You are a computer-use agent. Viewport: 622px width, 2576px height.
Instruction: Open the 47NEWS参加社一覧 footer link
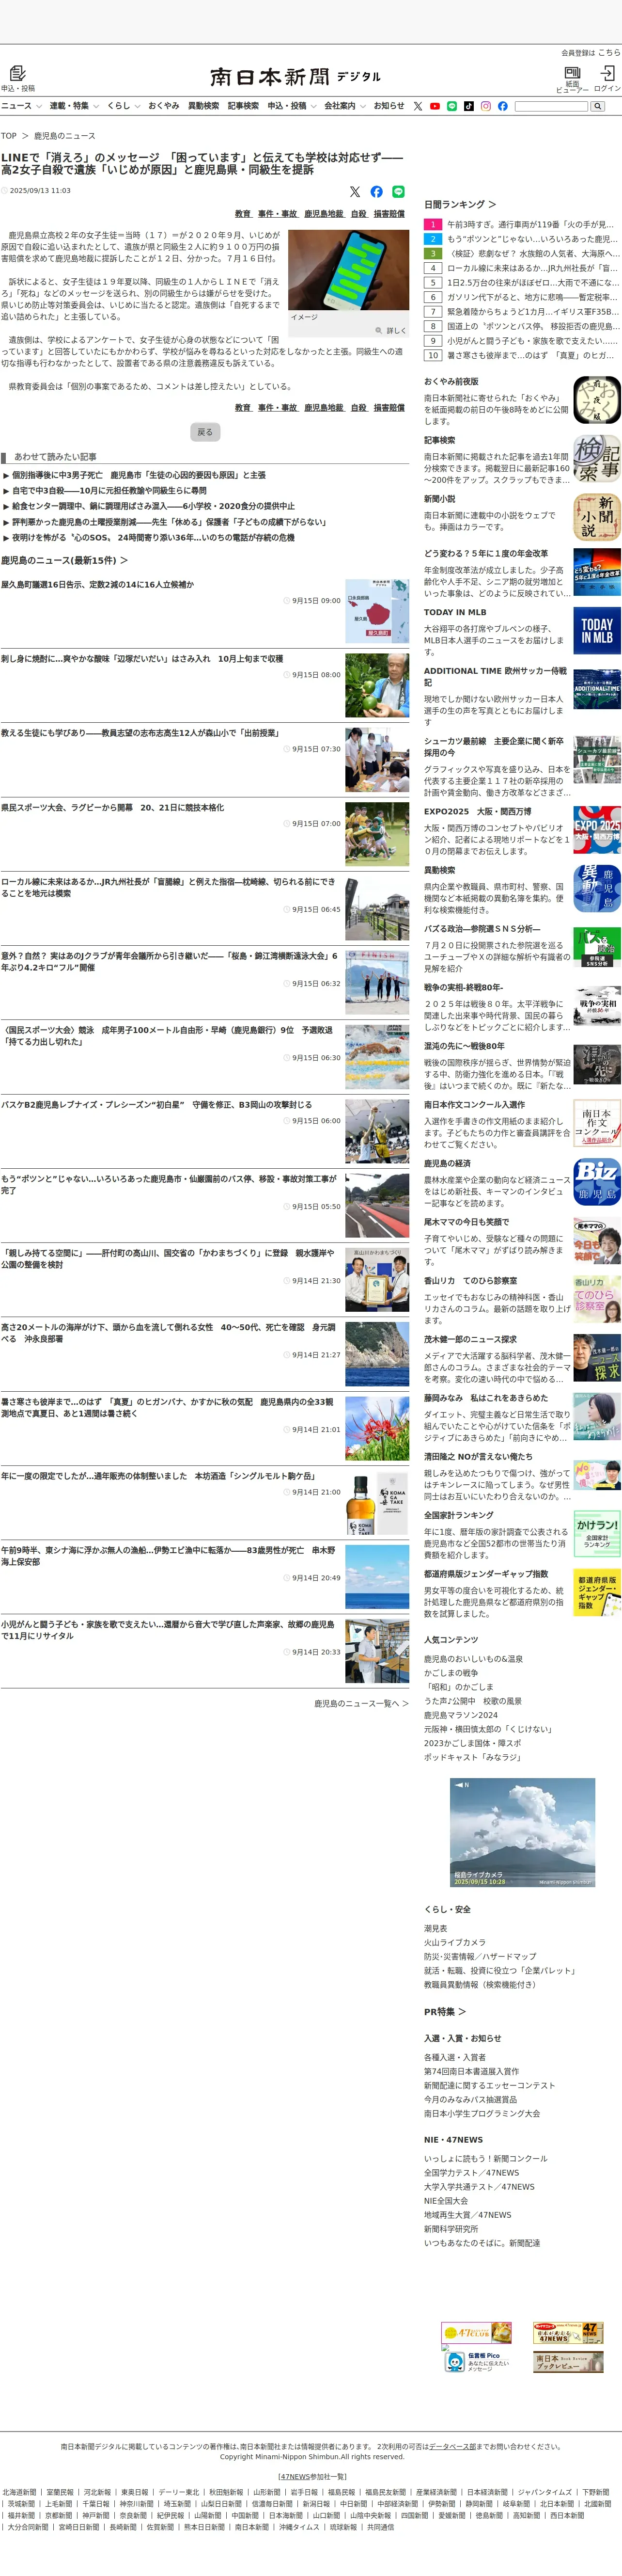[312, 2477]
